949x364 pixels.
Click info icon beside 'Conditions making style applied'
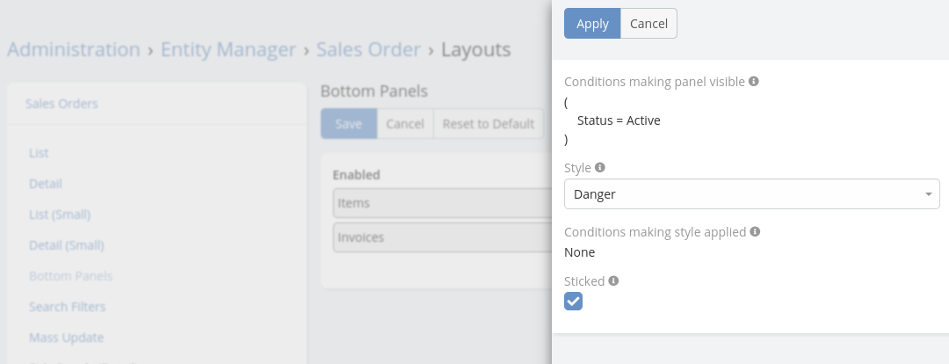tap(755, 232)
